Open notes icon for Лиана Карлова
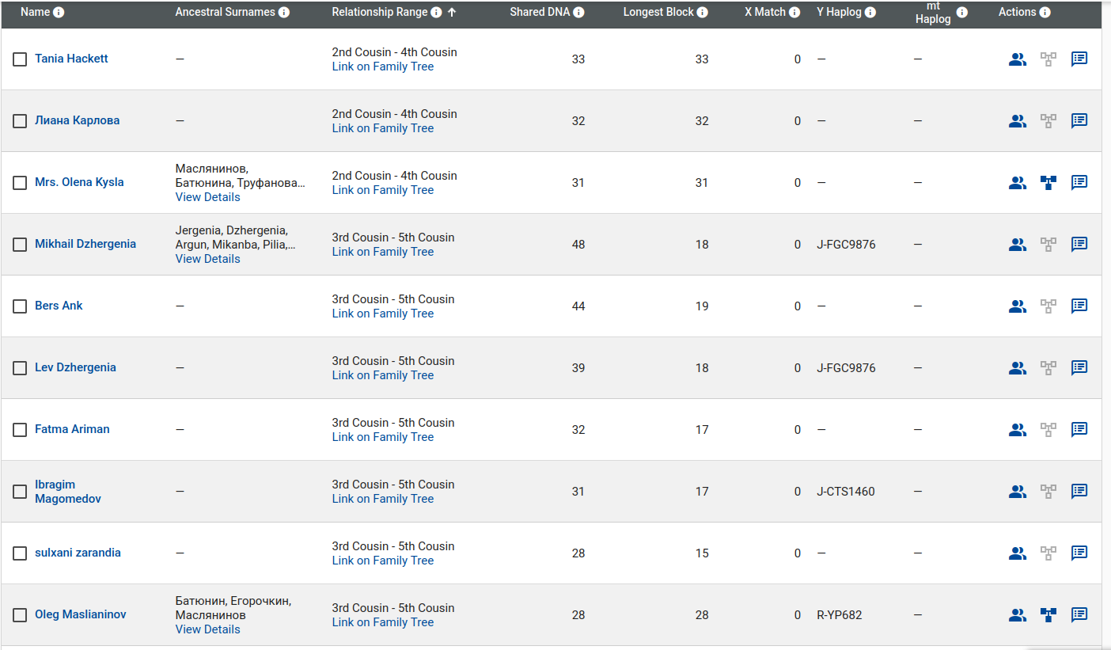The image size is (1111, 650). [1079, 121]
